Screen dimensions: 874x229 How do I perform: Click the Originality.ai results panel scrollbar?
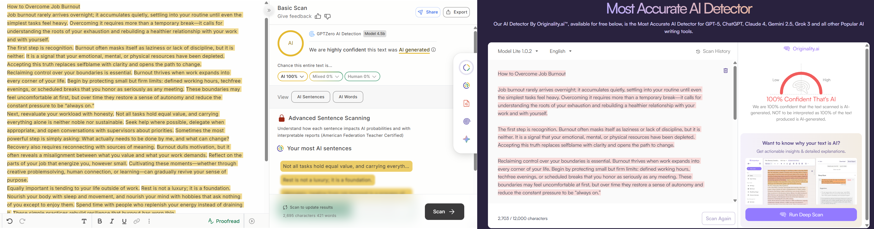coord(867,135)
